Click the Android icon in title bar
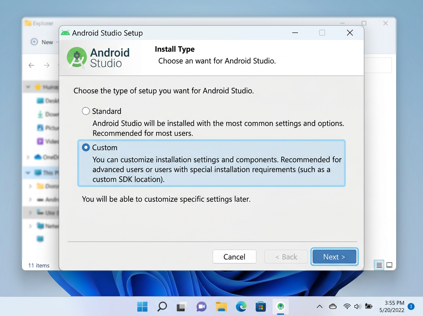423x316 pixels. click(x=65, y=33)
